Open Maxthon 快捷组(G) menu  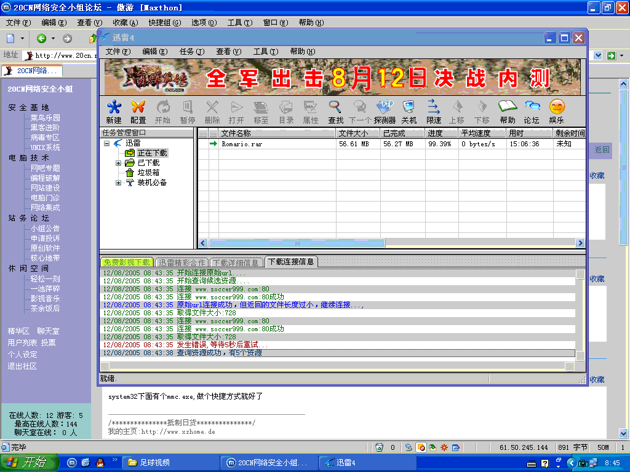[165, 23]
